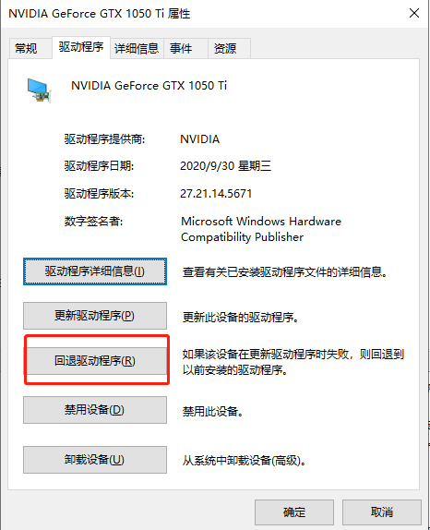This screenshot has height=530, width=430.
Task: Click 更新驱动程序 button
Action: (95, 316)
